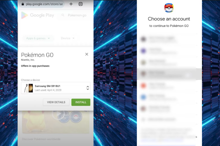Click the play.google.com address bar
The width and height of the screenshot is (220, 146).
pos(42,4)
